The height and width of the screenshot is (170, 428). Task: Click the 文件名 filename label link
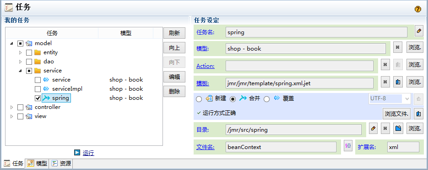[206, 147]
